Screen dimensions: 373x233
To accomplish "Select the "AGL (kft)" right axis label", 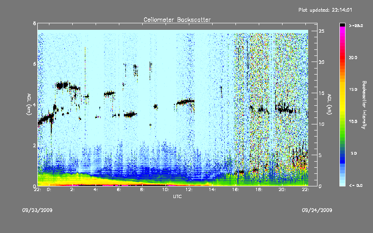I will coord(329,104).
